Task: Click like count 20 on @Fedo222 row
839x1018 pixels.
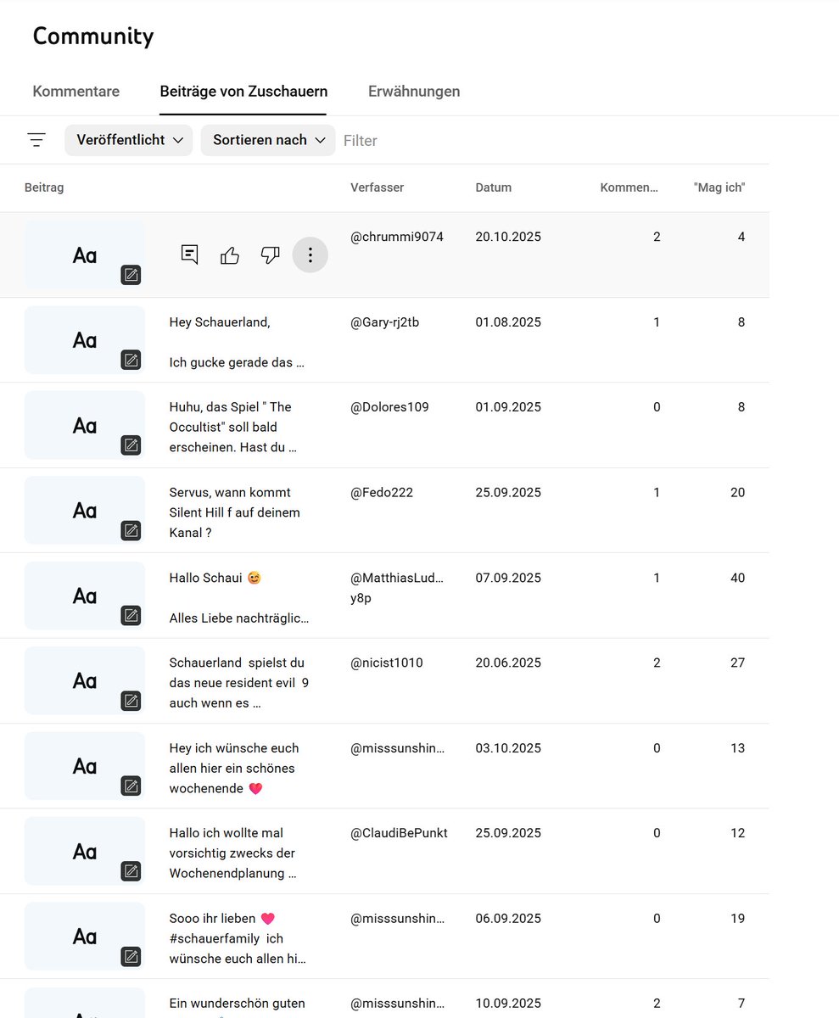Action: [738, 492]
